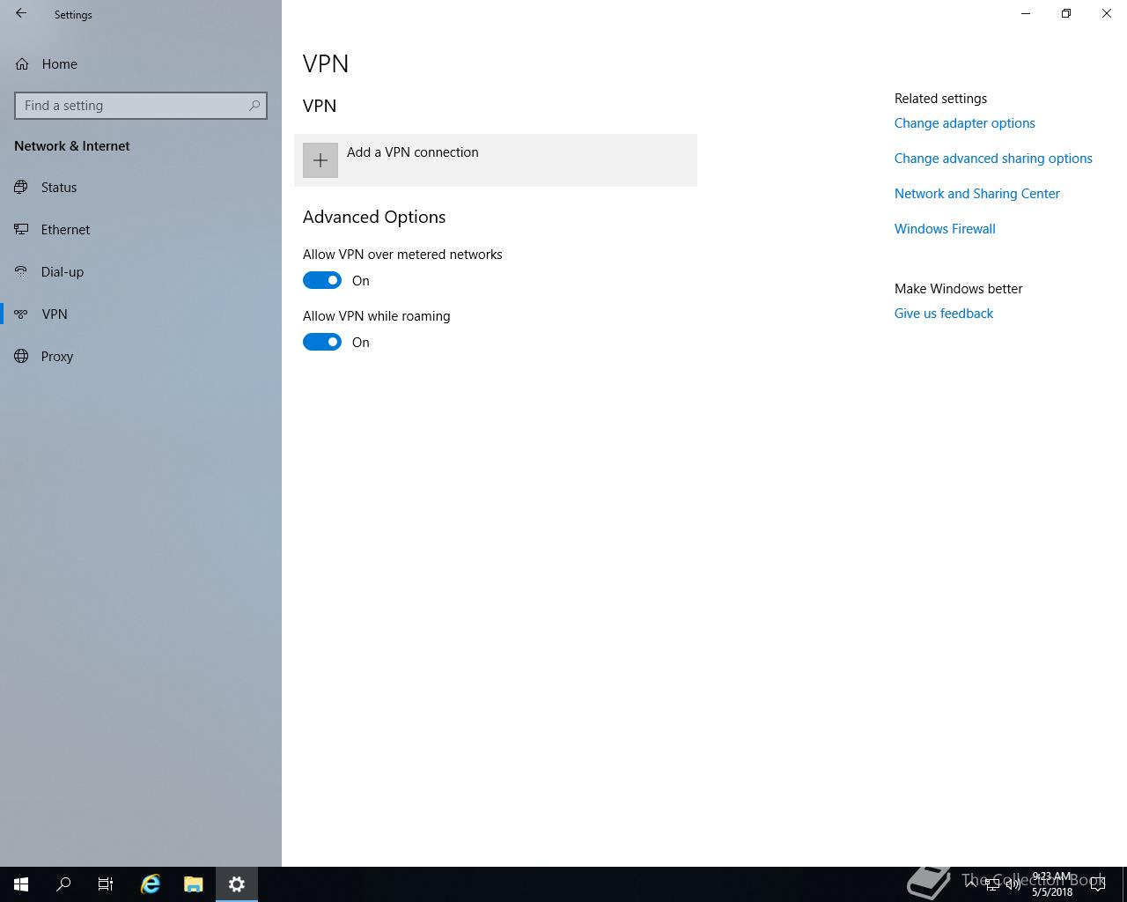The width and height of the screenshot is (1127, 902).
Task: Open the Windows Firewall link
Action: tap(945, 229)
